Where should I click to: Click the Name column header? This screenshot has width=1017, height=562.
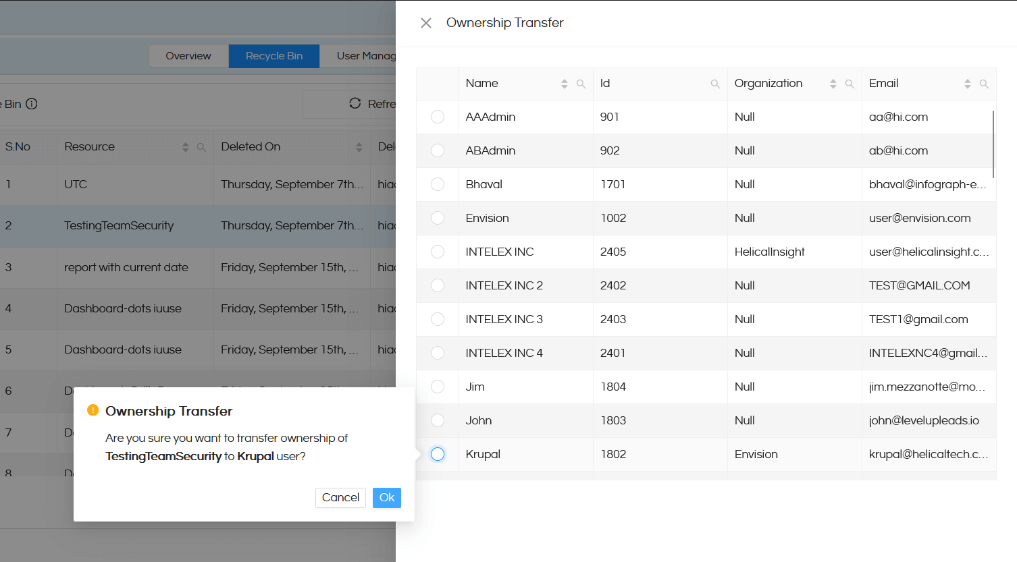[526, 84]
